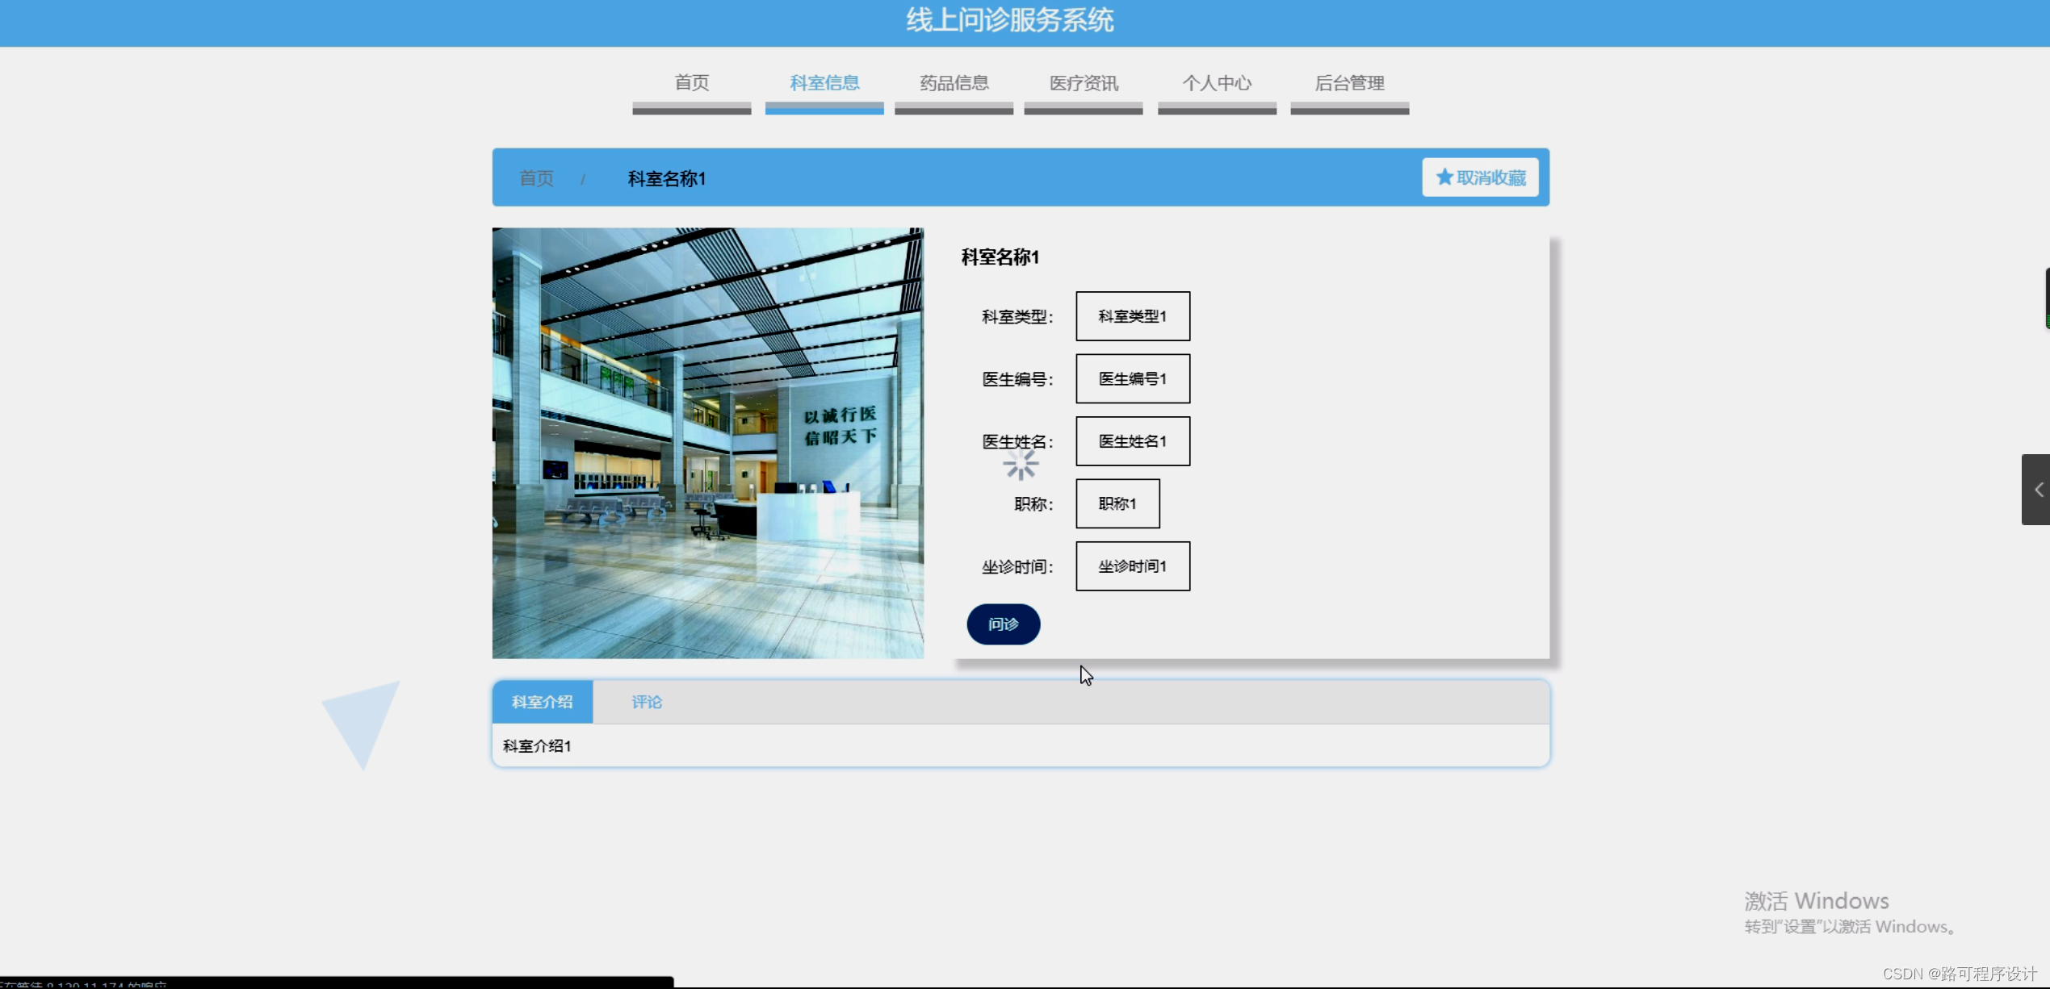Viewport: 2050px width, 989px height.
Task: Open the 个人中心 user center icon
Action: [x=1217, y=82]
